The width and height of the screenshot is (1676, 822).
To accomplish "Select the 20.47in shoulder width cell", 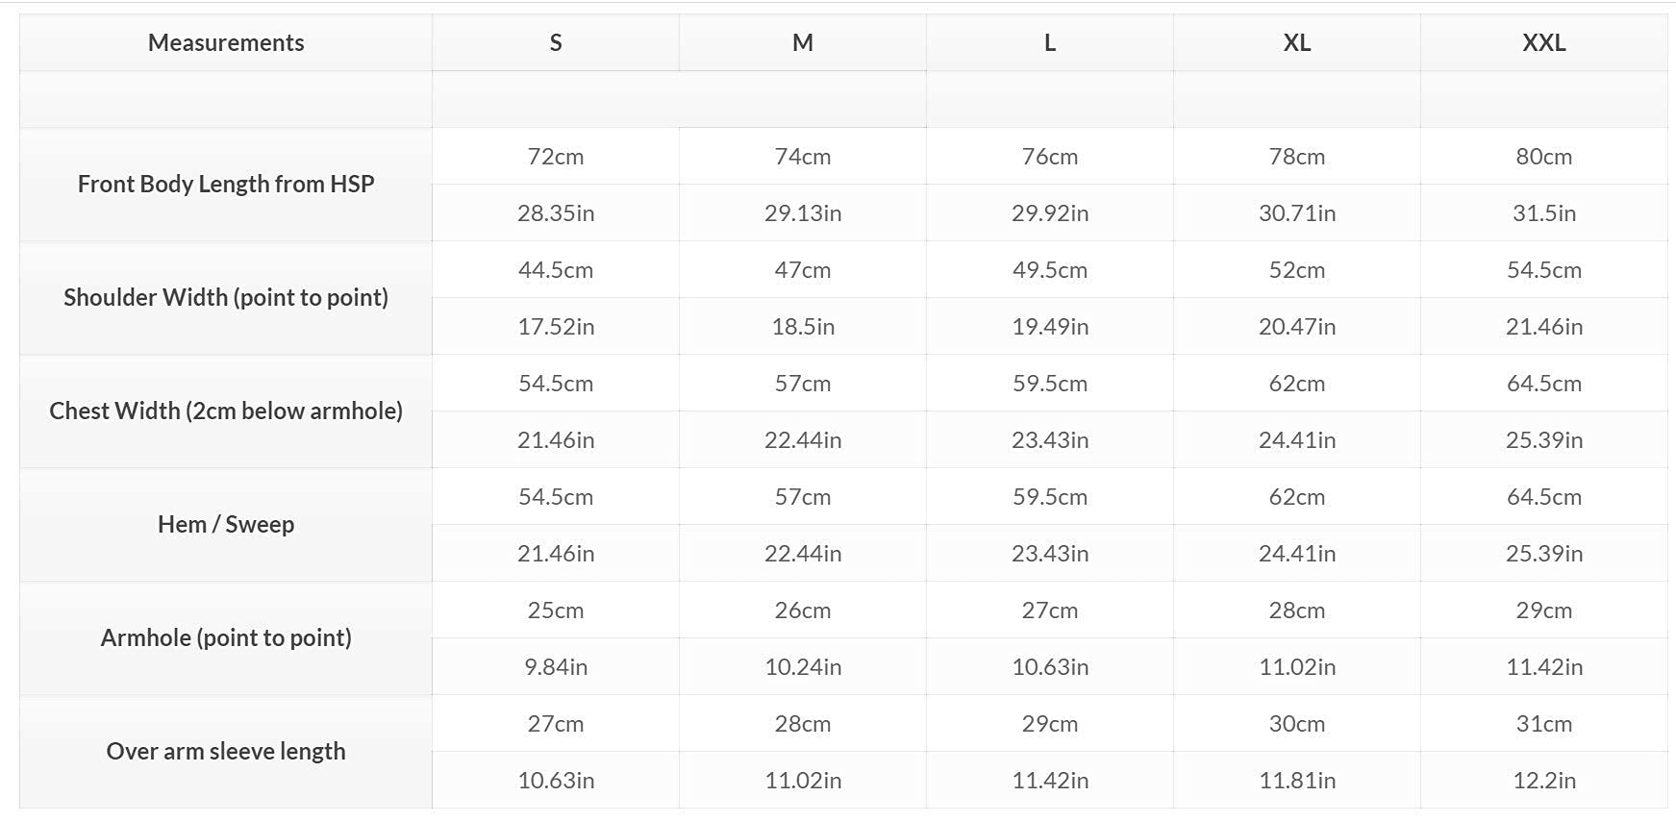I will [x=1296, y=326].
